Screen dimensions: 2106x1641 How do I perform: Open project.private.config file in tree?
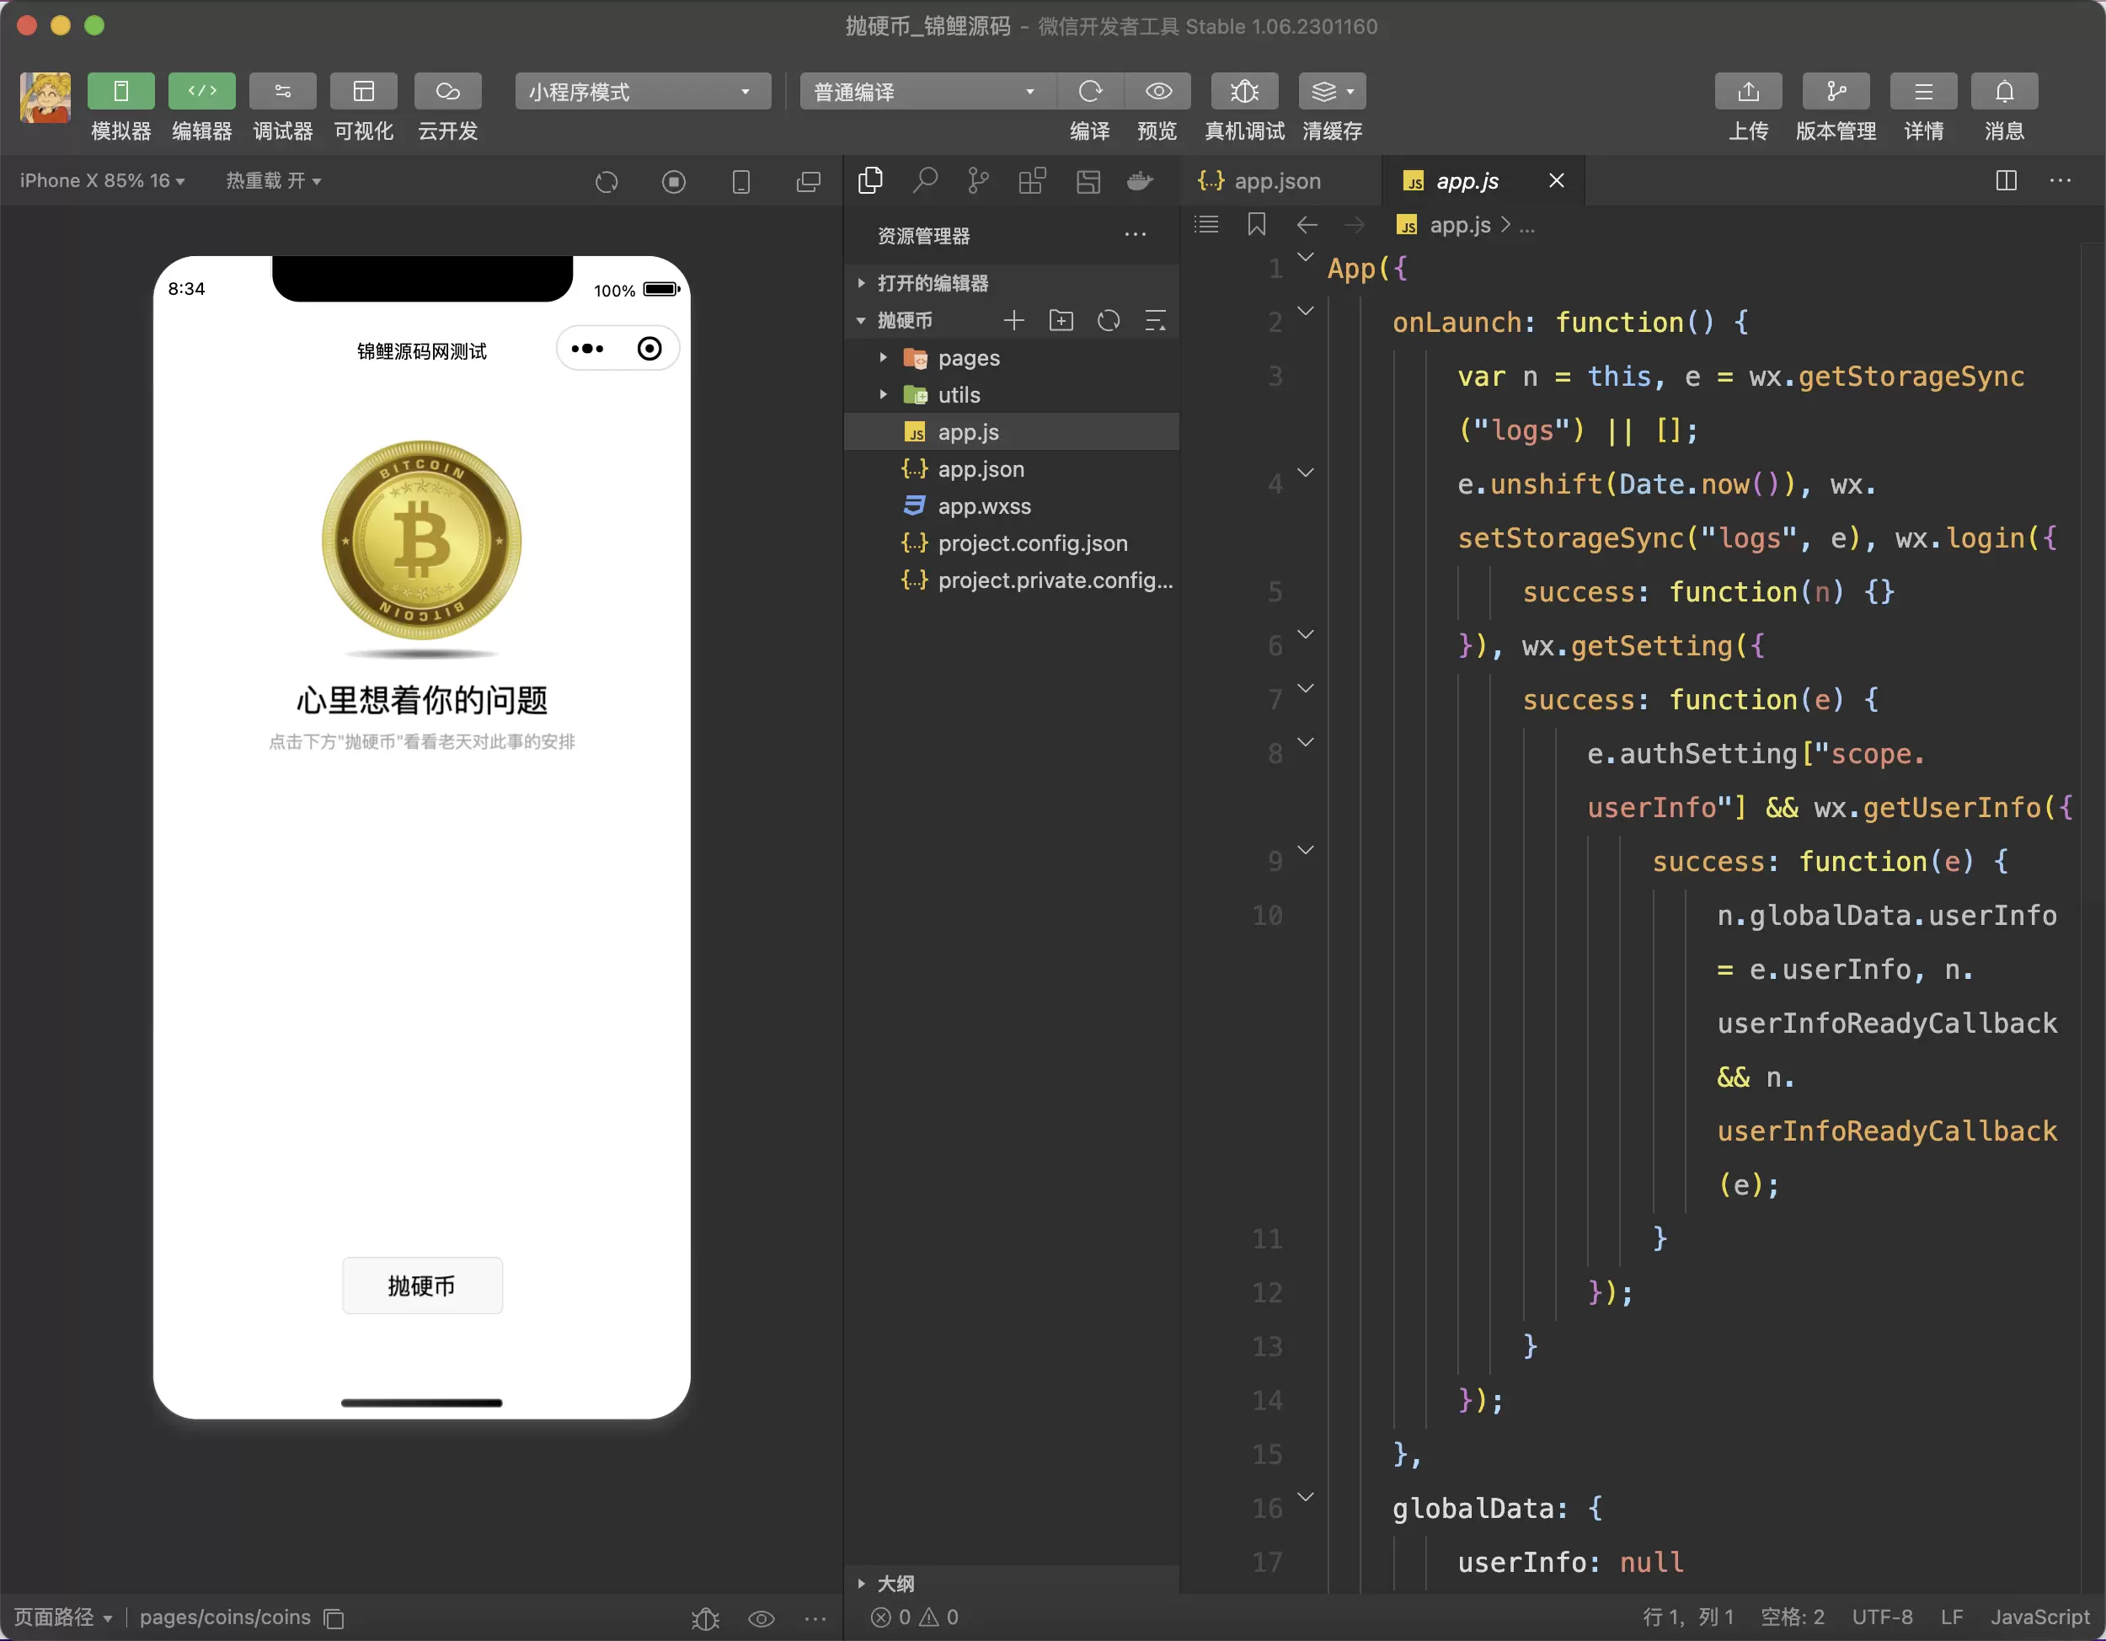coord(1012,580)
